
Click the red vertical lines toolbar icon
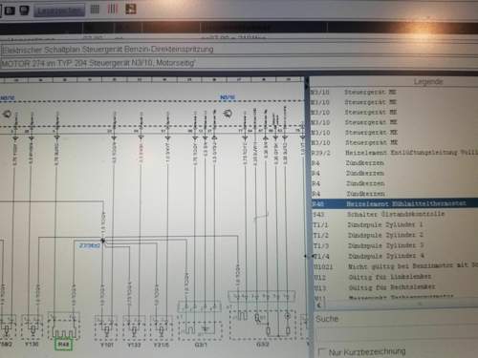(112, 9)
